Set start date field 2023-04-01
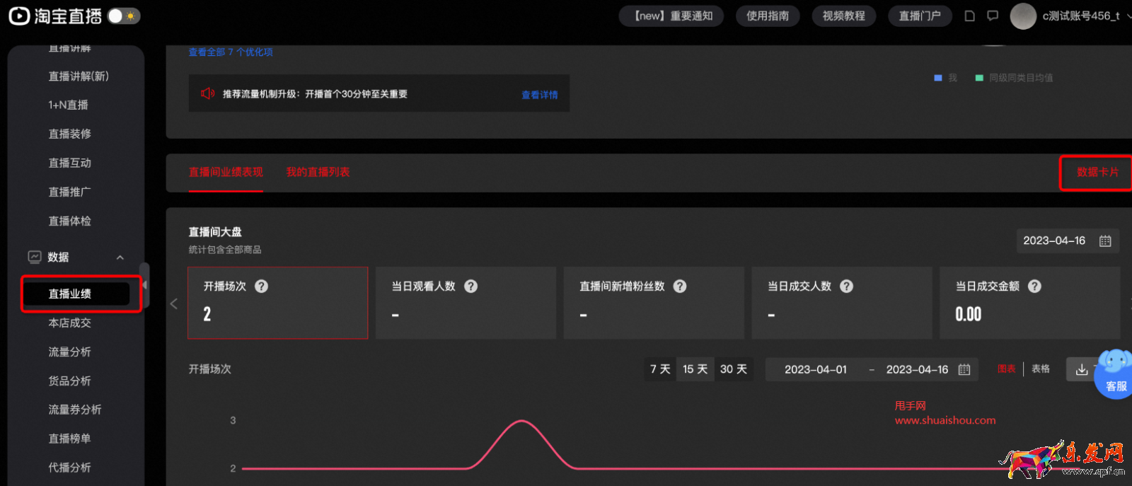Screen dimensions: 1132x486 (x=816, y=369)
